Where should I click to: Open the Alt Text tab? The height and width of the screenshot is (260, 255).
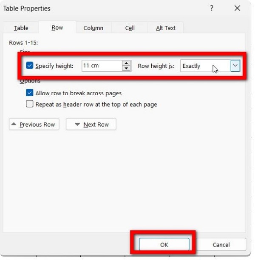(165, 28)
